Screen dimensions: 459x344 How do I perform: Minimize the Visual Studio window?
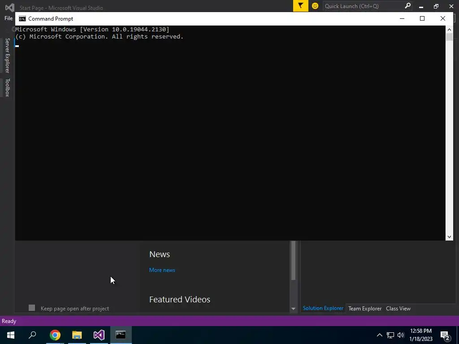pyautogui.click(x=421, y=6)
